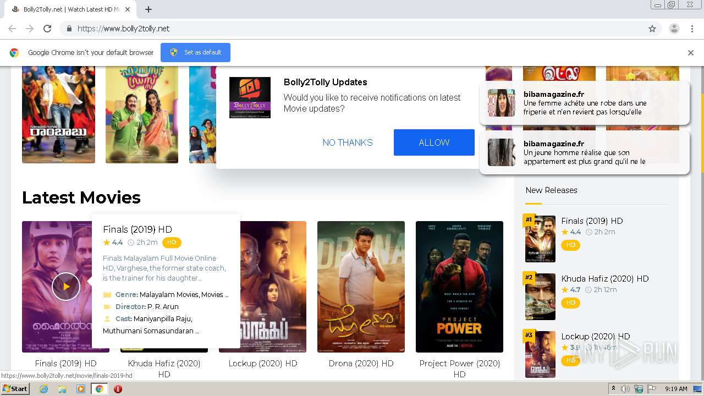Click the New Releases heading
Image resolution: width=704 pixels, height=396 pixels.
point(551,190)
